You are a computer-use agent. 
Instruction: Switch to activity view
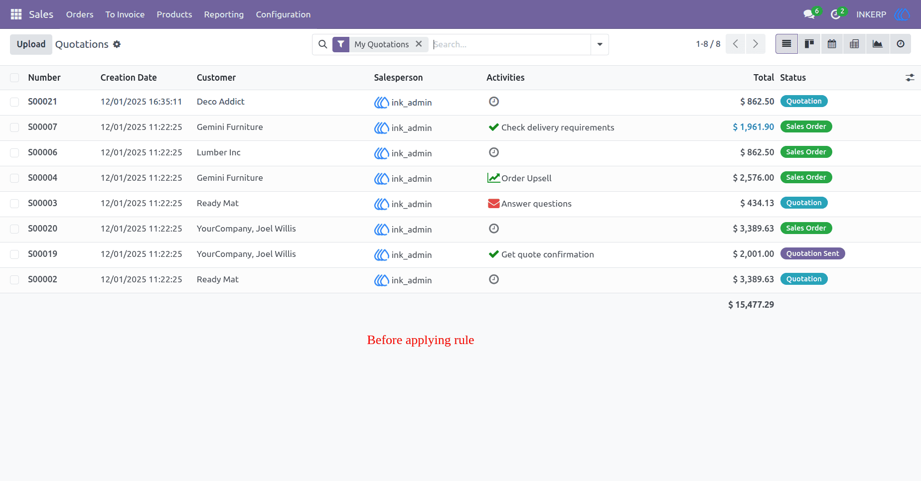(x=901, y=44)
